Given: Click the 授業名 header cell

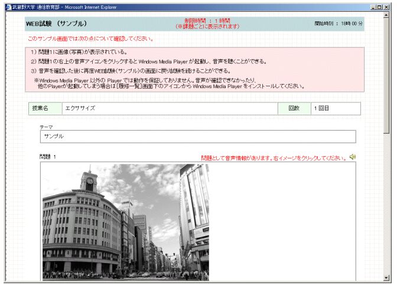Looking at the screenshot, I should click(45, 109).
